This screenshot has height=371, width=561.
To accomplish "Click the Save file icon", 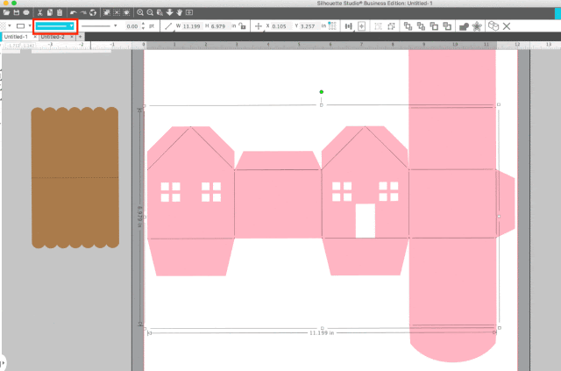I will tap(17, 12).
